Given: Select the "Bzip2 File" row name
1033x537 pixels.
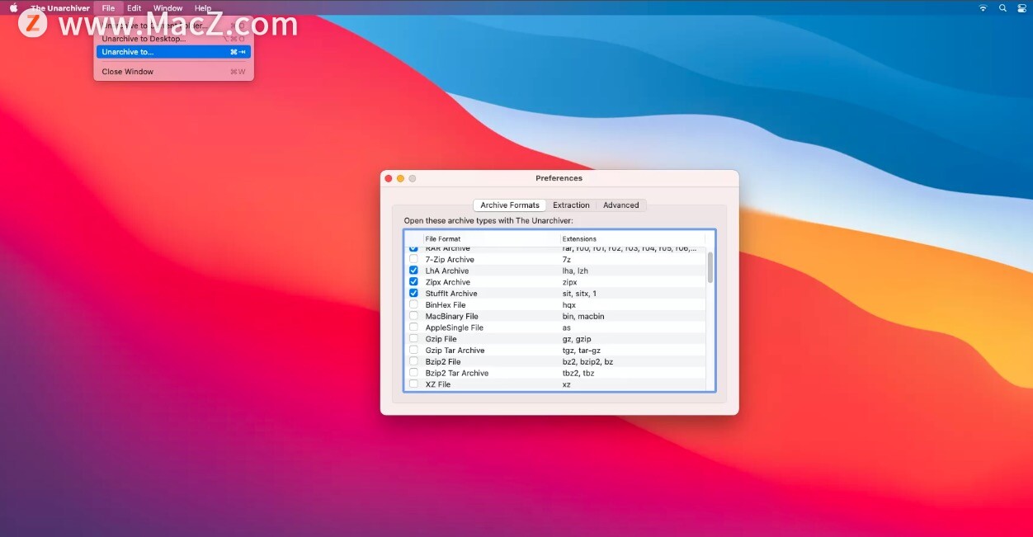Looking at the screenshot, I should click(443, 362).
